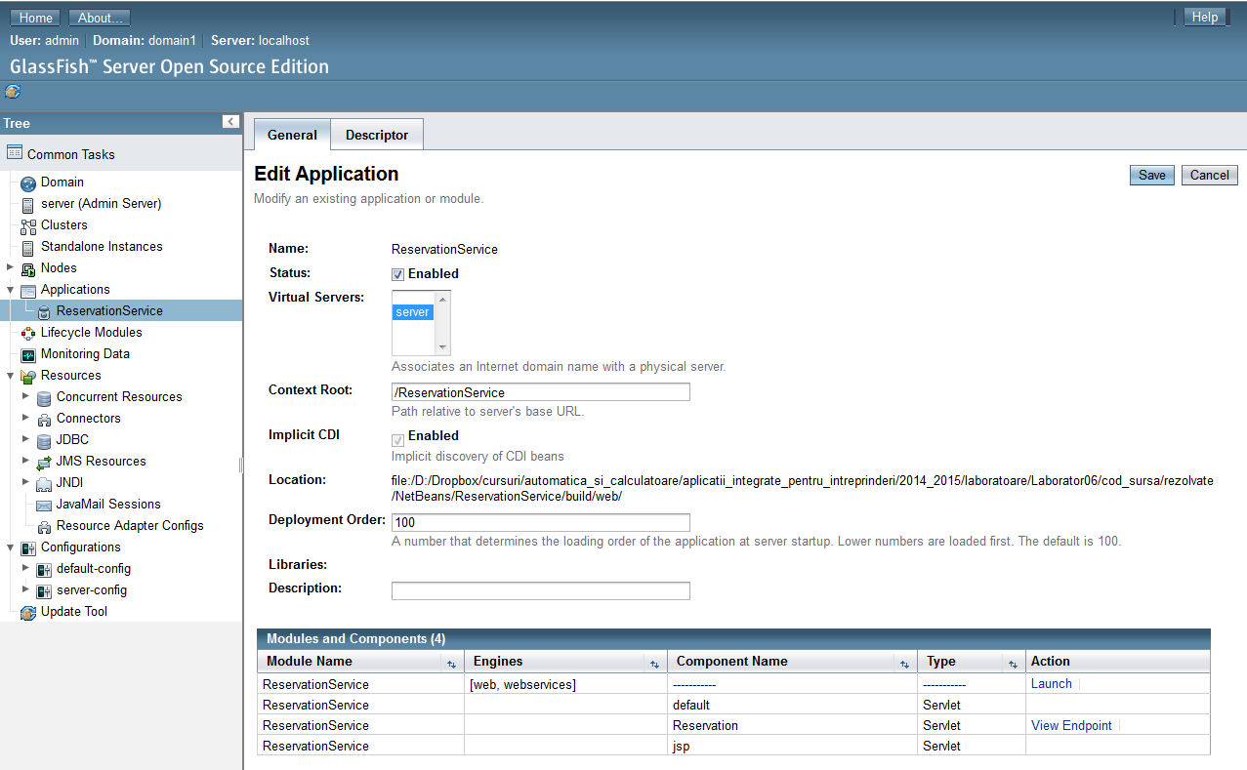This screenshot has width=1247, height=770.
Task: Click the JavaMail Sessions envelope icon
Action: [44, 505]
